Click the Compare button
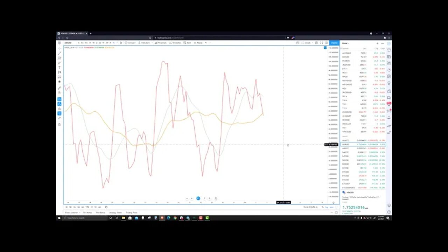This screenshot has height=252, width=448. (130, 43)
